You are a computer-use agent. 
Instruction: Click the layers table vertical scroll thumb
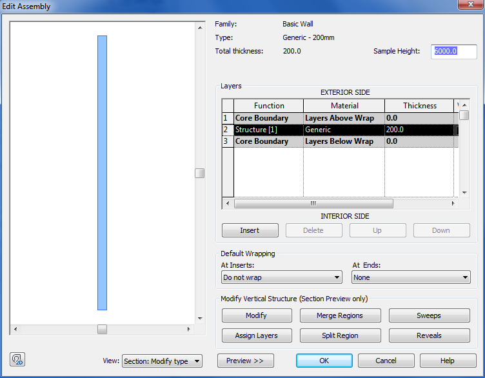point(464,115)
